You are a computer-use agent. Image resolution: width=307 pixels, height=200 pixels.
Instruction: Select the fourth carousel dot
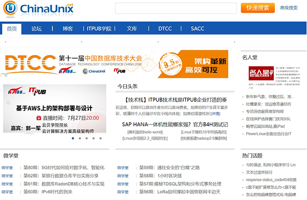[94, 138]
